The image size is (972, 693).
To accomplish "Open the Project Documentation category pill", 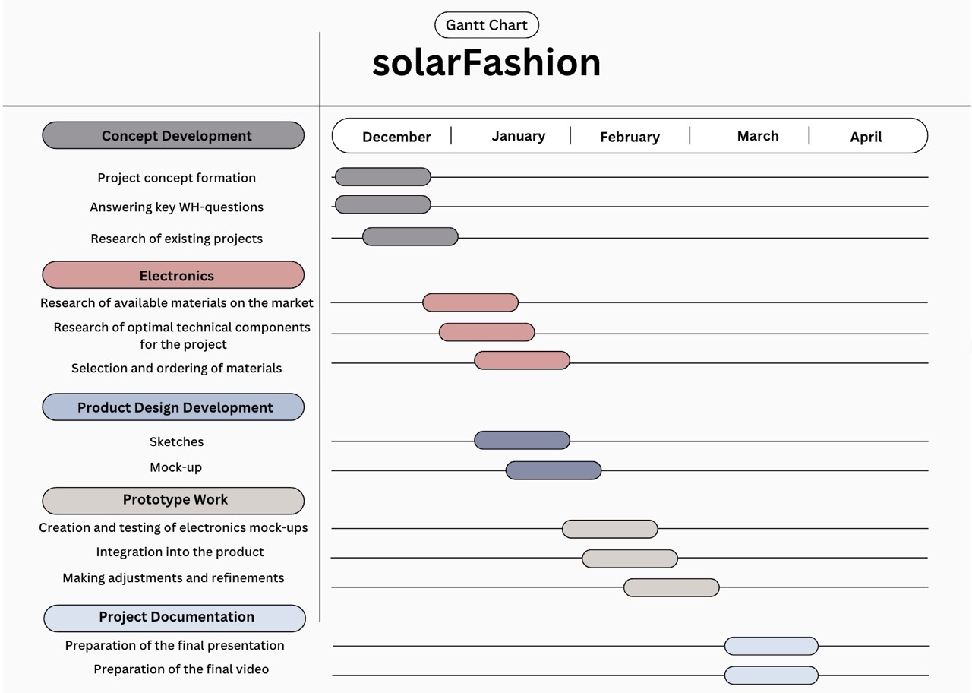I will click(175, 618).
